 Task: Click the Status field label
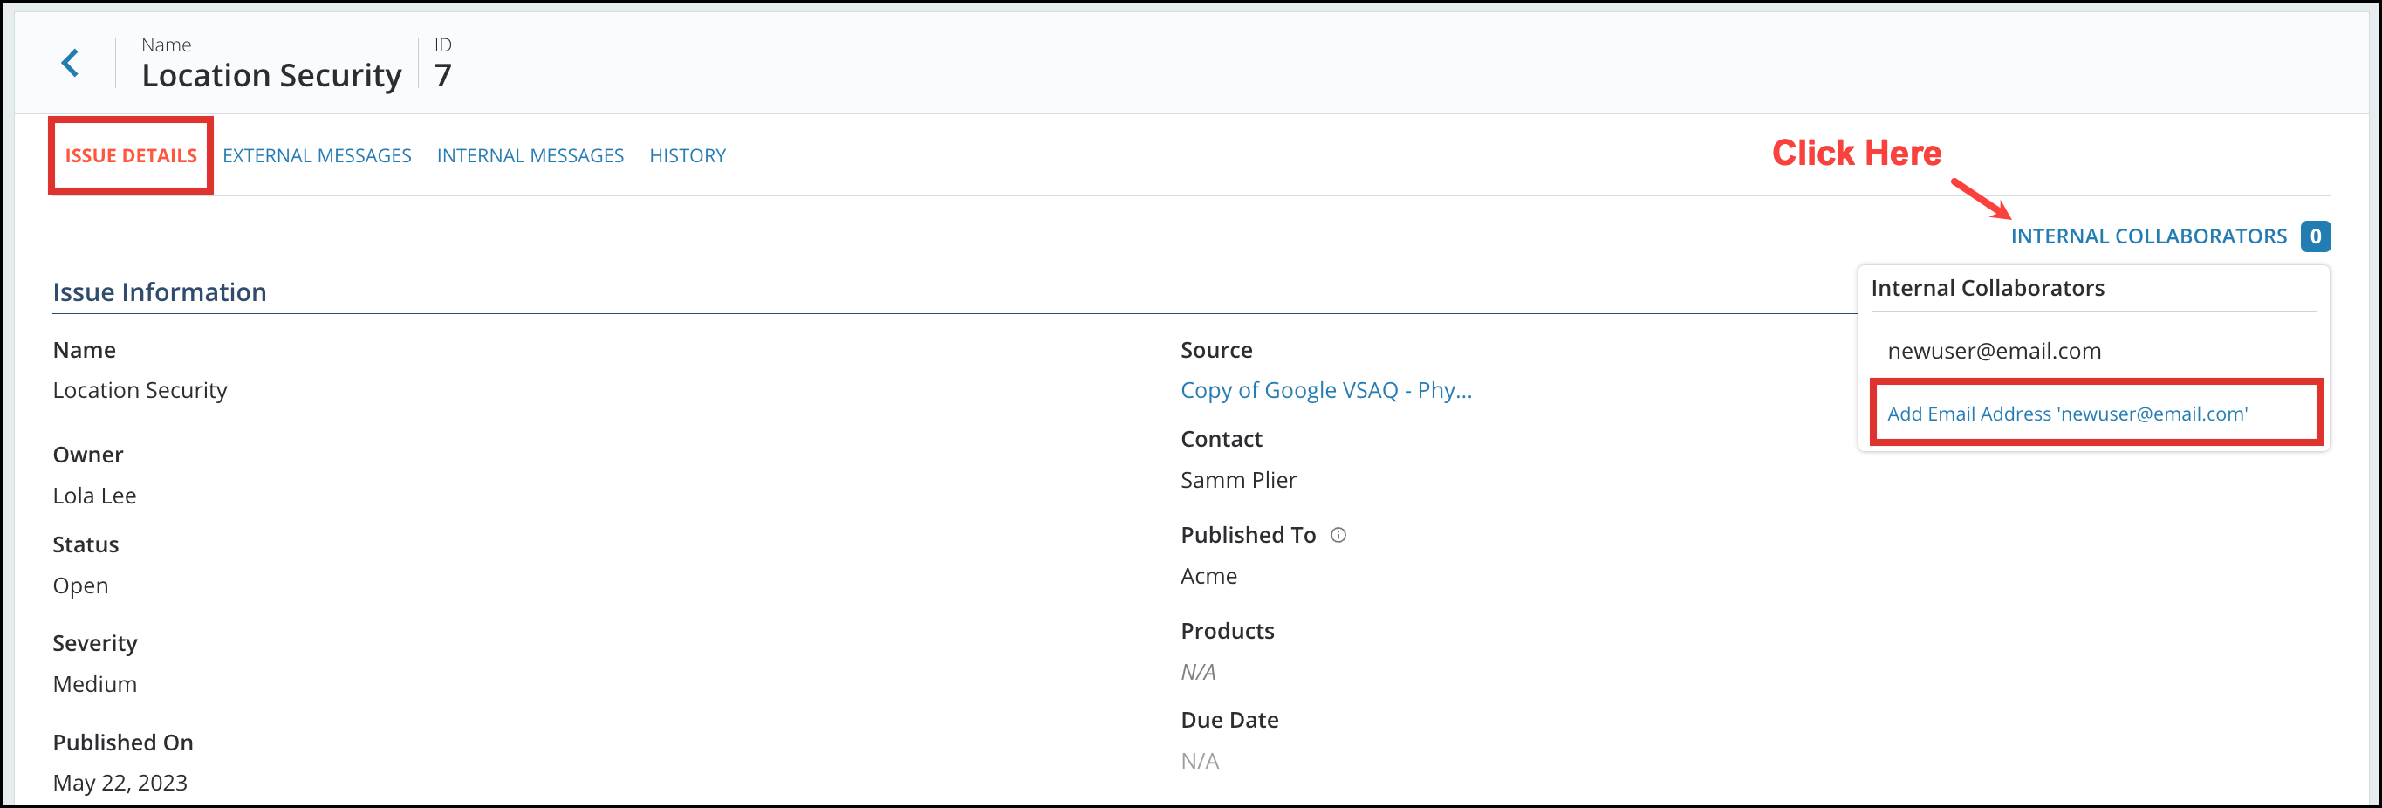click(86, 544)
